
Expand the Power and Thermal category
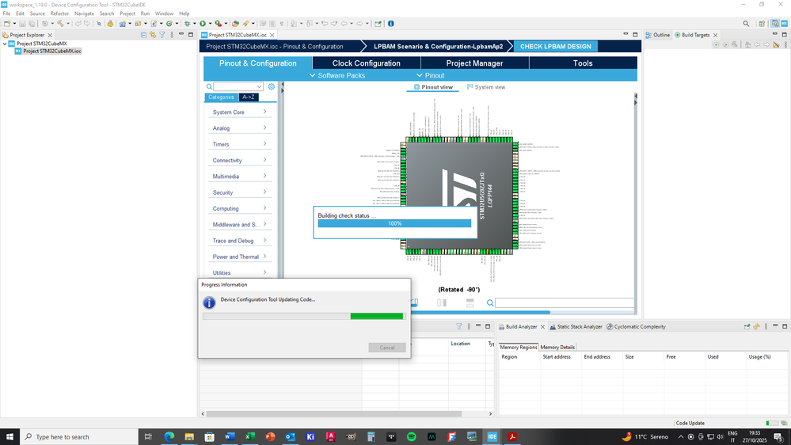click(239, 257)
